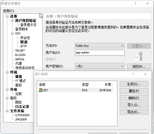Screen dimensions: 154x134
Task: Click 删除(D) to remove the key
Action: coord(134,98)
